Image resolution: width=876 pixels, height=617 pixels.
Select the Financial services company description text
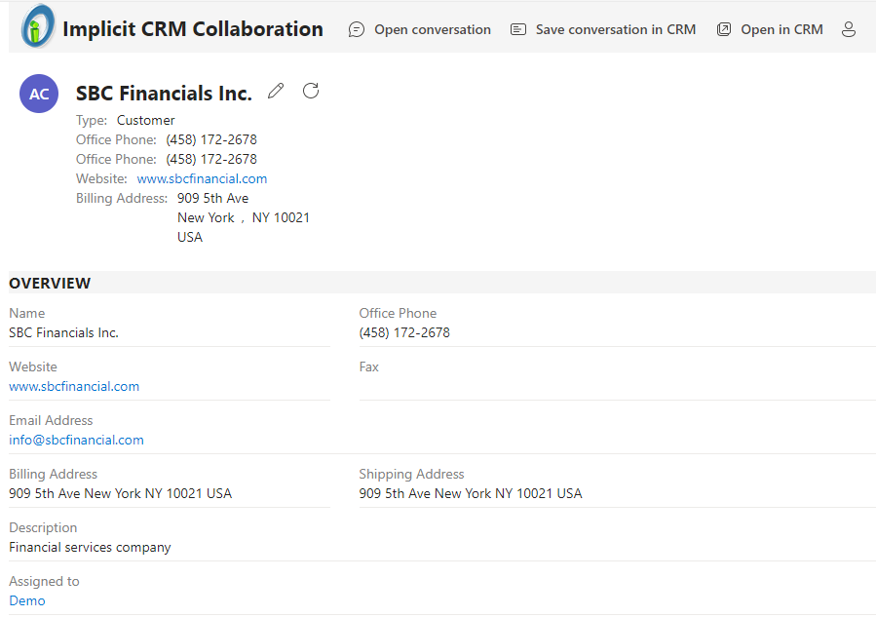pyautogui.click(x=90, y=547)
